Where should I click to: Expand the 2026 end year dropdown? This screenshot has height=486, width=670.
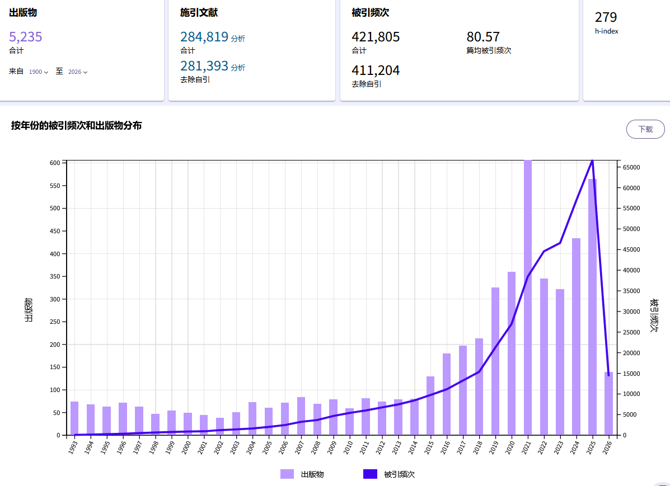coord(78,72)
